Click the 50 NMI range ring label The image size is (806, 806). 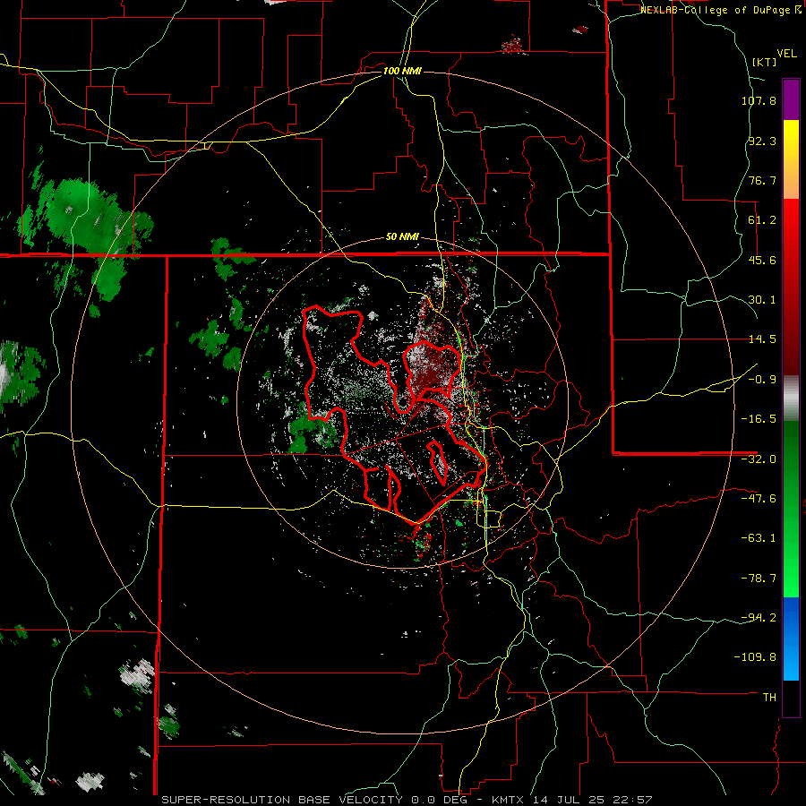402,237
